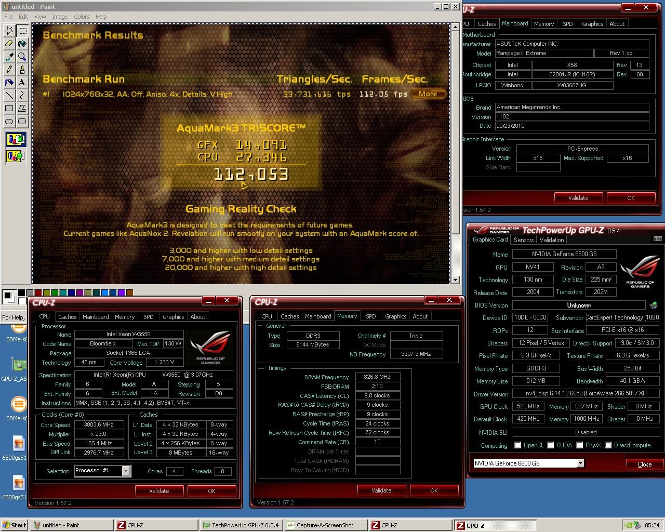The image size is (665, 532).
Task: Click the Paint vertical scrollbar down arrow
Action: pos(455,280)
